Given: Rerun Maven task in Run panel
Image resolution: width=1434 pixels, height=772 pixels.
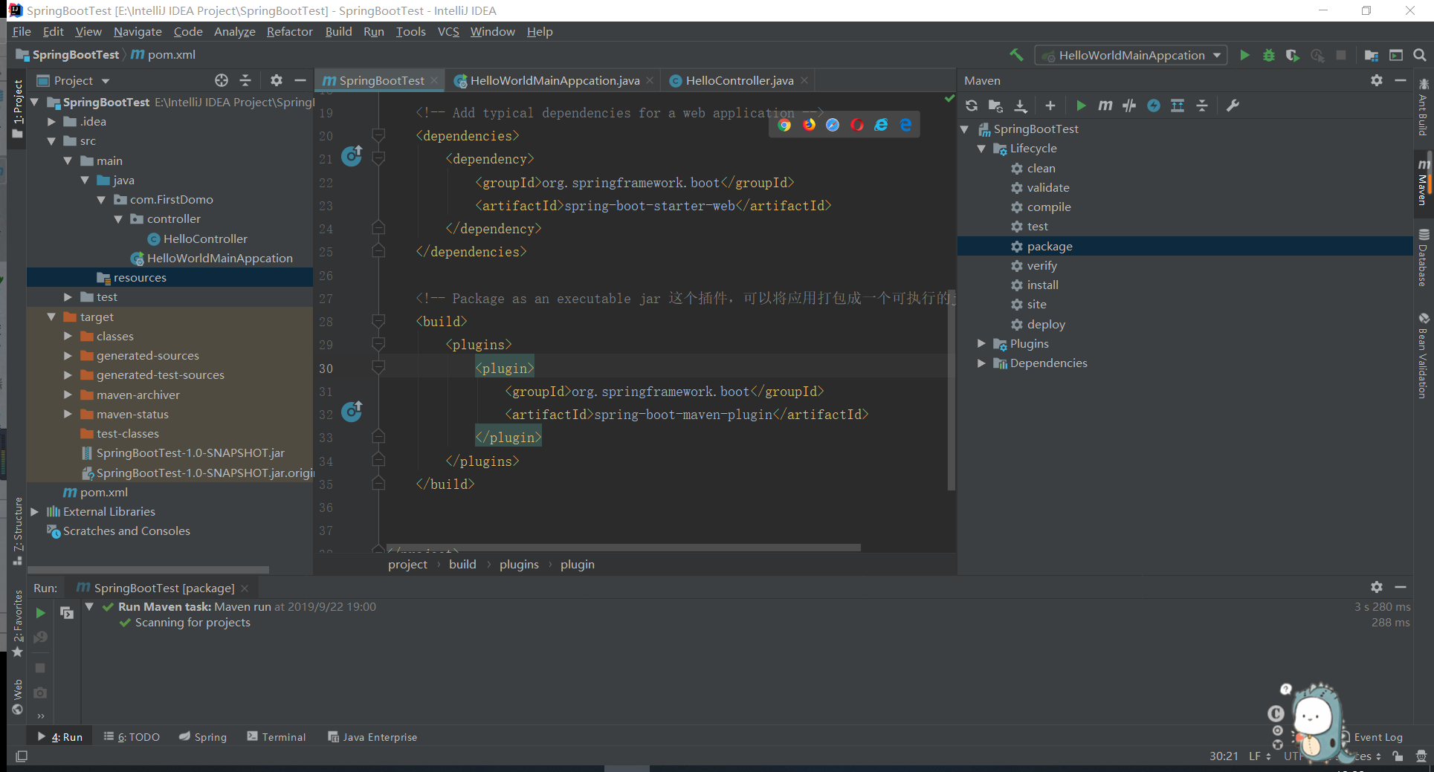Looking at the screenshot, I should coord(41,613).
